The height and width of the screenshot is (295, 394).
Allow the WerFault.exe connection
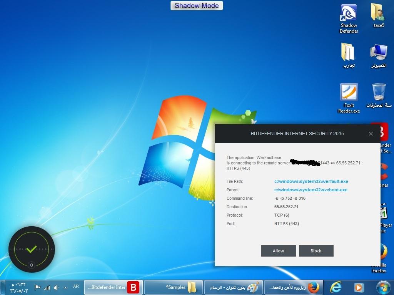279,251
